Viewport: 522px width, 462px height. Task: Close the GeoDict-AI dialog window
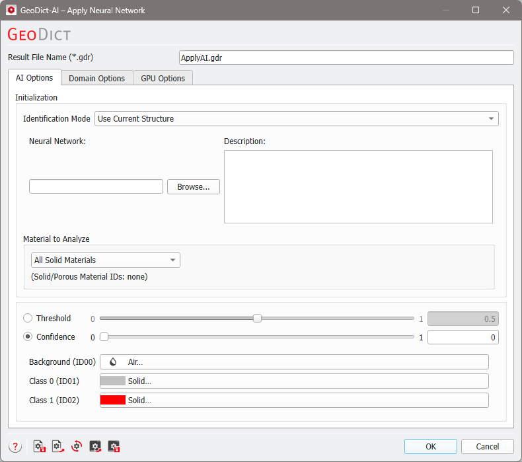tap(505, 10)
